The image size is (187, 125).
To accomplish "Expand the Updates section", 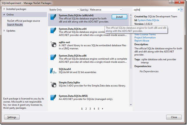I will [x=4, y=31].
